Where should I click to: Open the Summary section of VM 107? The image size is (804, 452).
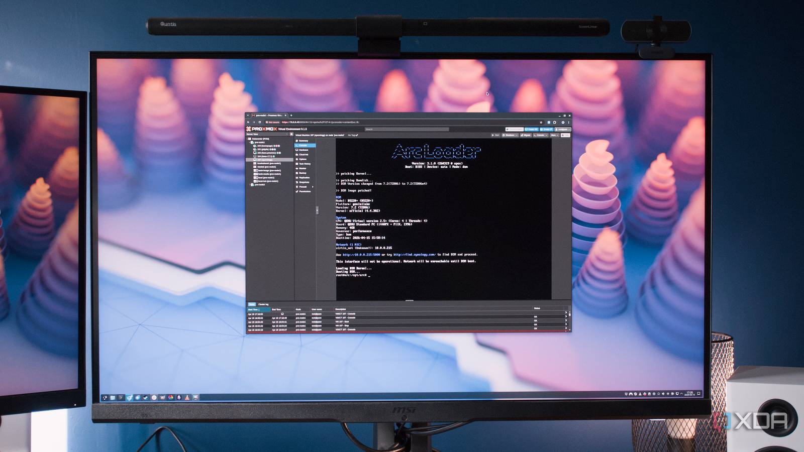coord(305,141)
